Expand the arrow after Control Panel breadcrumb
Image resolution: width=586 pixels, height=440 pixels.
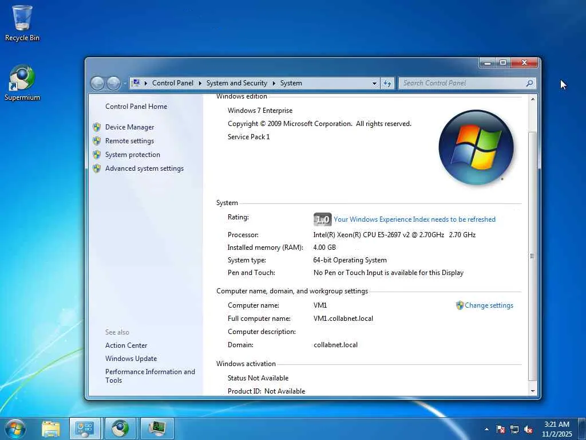coord(200,83)
